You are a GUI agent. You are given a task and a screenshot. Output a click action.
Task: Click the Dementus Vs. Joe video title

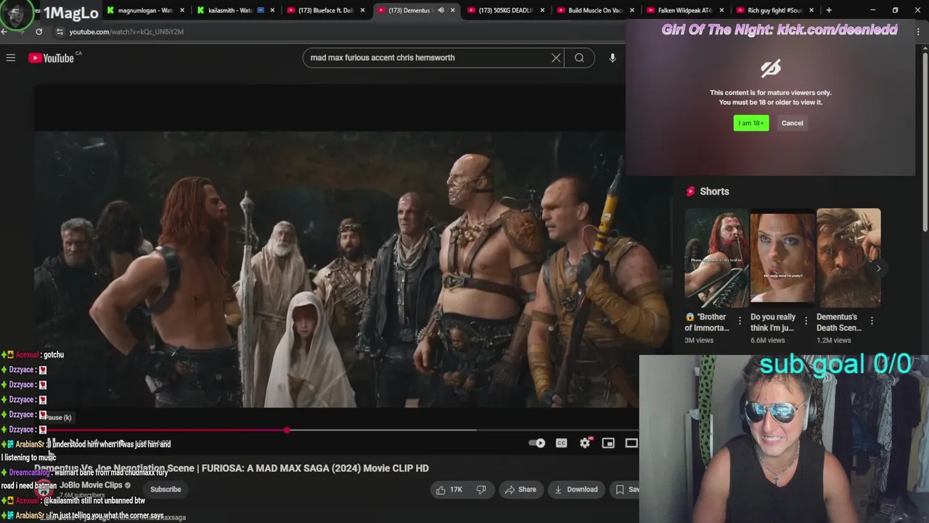point(232,469)
